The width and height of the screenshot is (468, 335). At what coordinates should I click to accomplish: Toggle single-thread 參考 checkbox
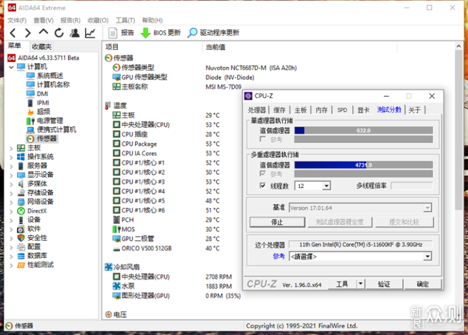pyautogui.click(x=262, y=140)
